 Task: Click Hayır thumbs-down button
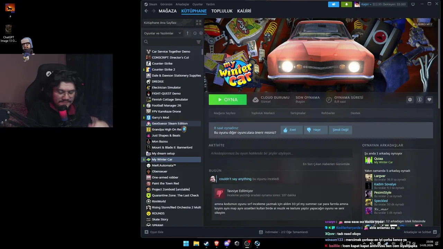[x=315, y=130]
